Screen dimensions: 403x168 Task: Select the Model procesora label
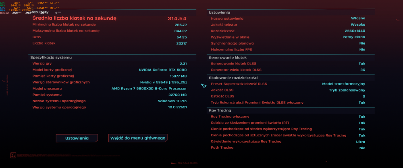pyautogui.click(x=47, y=89)
